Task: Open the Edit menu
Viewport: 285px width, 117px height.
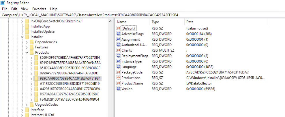Action: [x=14, y=9]
